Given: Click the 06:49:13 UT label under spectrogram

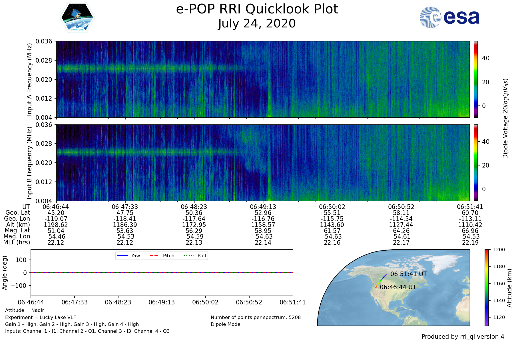Looking at the screenshot, I should 263,207.
